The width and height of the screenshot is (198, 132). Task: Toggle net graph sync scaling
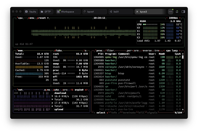[x=47, y=90]
